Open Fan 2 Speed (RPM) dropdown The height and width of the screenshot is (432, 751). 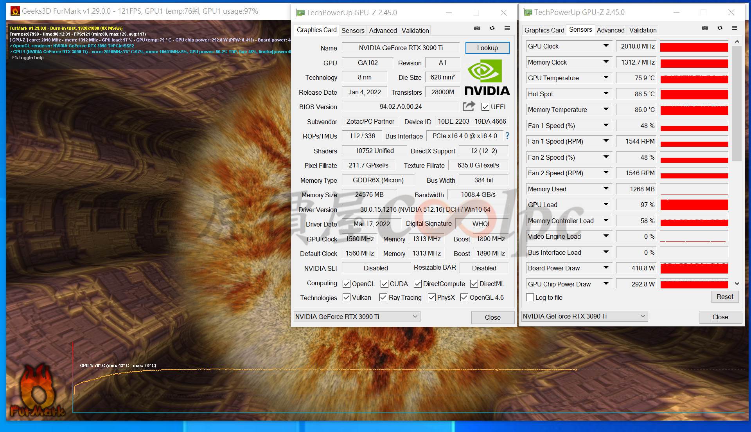point(606,173)
